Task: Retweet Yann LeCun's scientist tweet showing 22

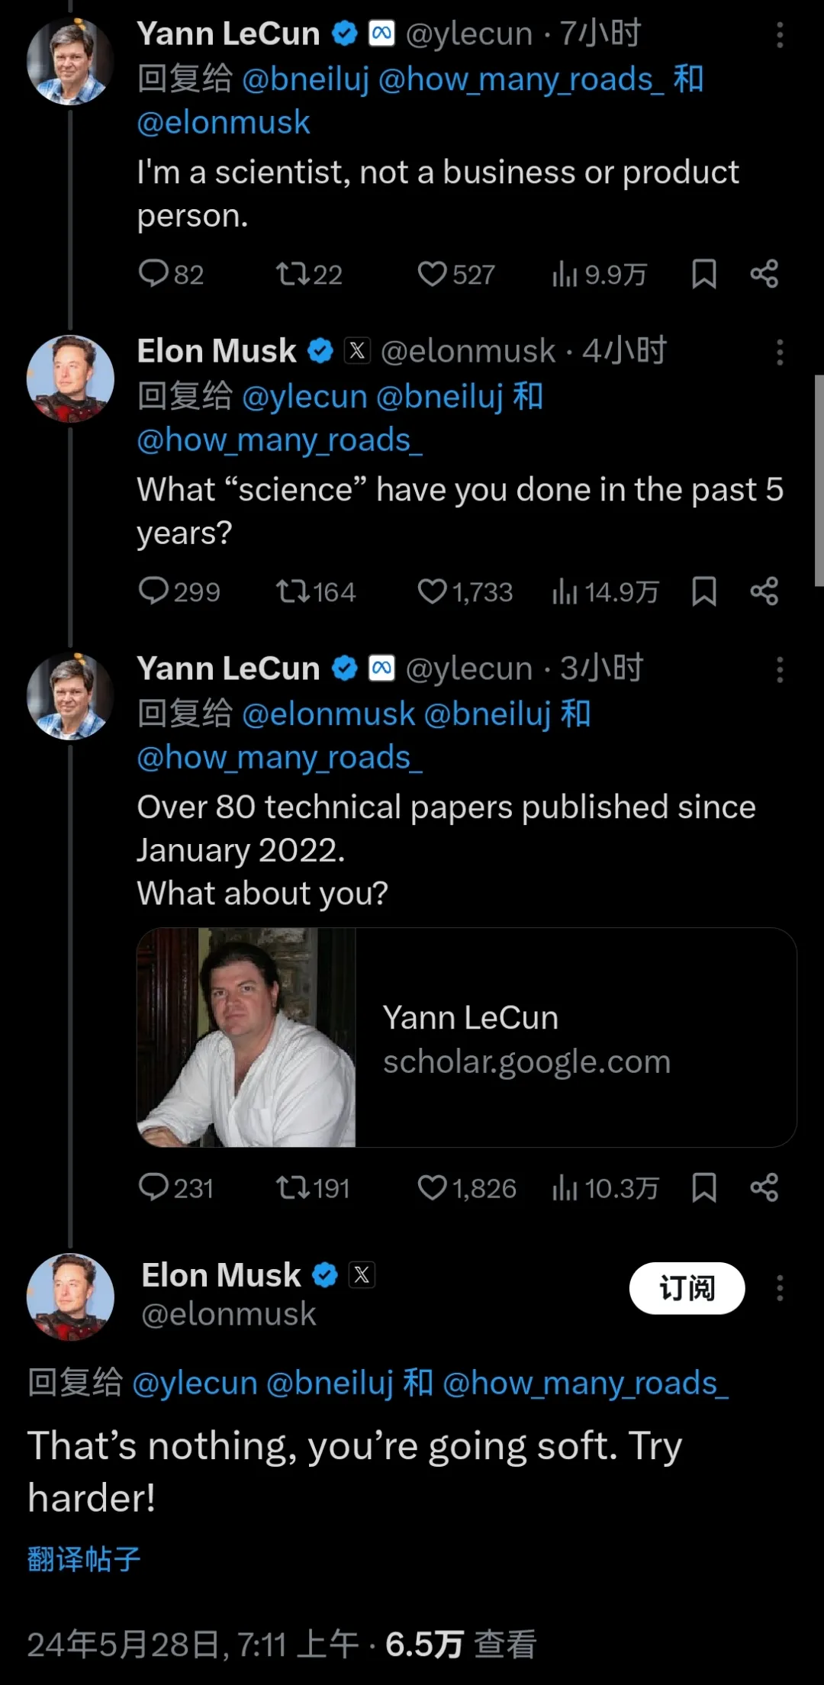Action: (x=309, y=274)
